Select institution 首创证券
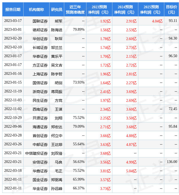 [40, 136]
